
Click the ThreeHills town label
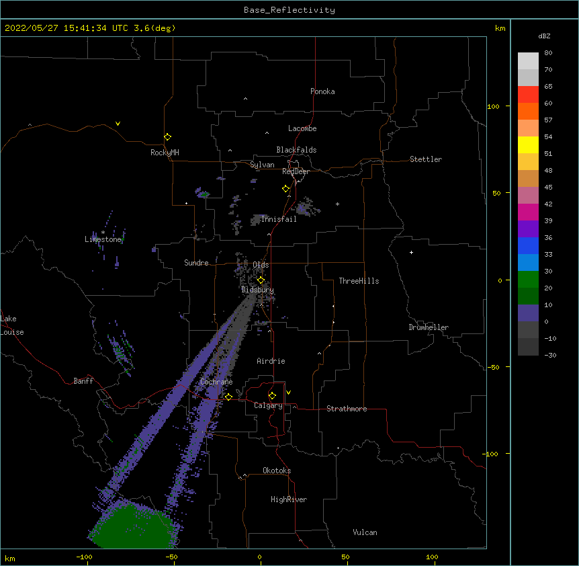pyautogui.click(x=359, y=281)
